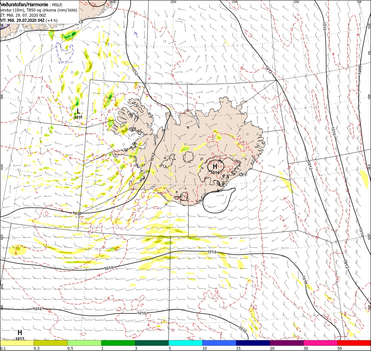This screenshot has width=371, height=351.
Task: Click the yellow 0.1 mm legend swatch
Action: pyautogui.click(x=17, y=343)
